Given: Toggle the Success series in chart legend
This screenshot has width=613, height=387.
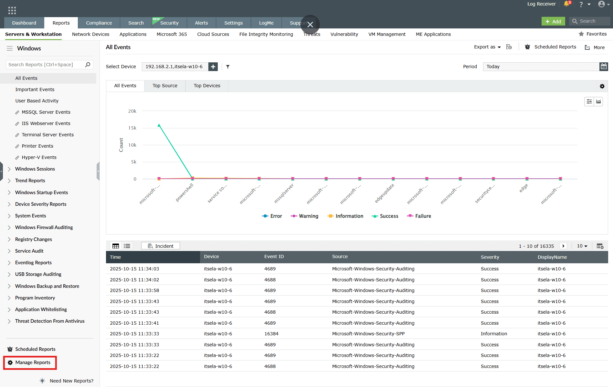Looking at the screenshot, I should coord(385,216).
